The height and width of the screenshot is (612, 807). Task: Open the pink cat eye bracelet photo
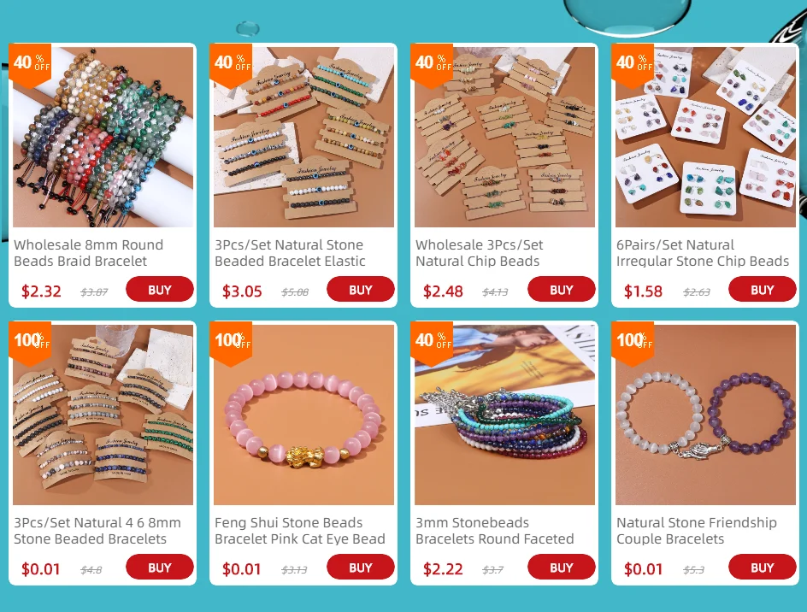[303, 415]
